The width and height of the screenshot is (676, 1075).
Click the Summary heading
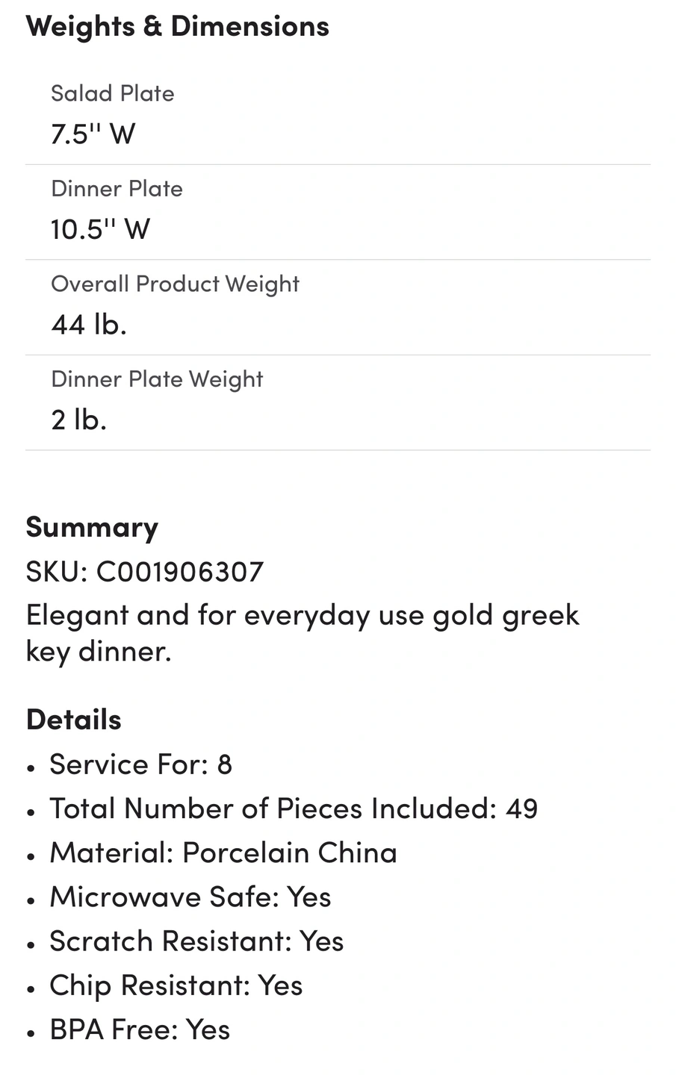[92, 528]
